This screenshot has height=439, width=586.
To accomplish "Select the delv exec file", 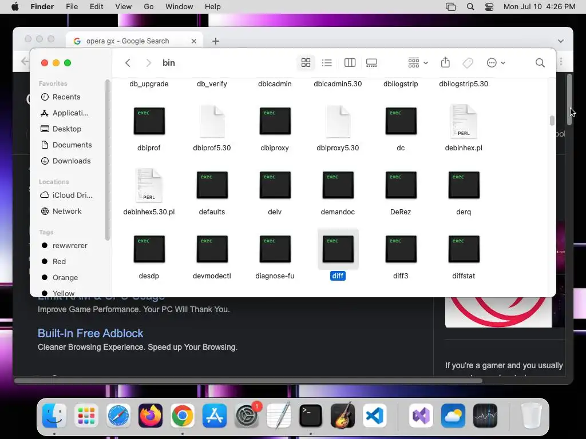I will 275,185.
